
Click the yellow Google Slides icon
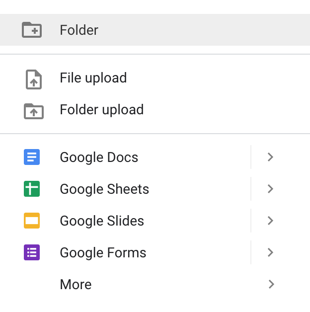(x=32, y=221)
